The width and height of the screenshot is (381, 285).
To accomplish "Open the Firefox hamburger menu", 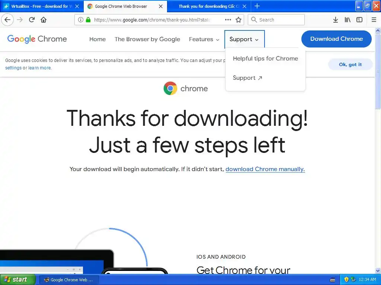I will point(374,20).
